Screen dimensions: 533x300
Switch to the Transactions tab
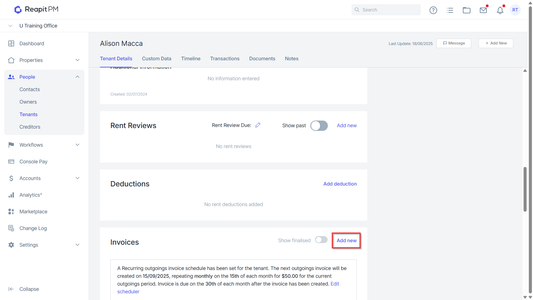225,59
